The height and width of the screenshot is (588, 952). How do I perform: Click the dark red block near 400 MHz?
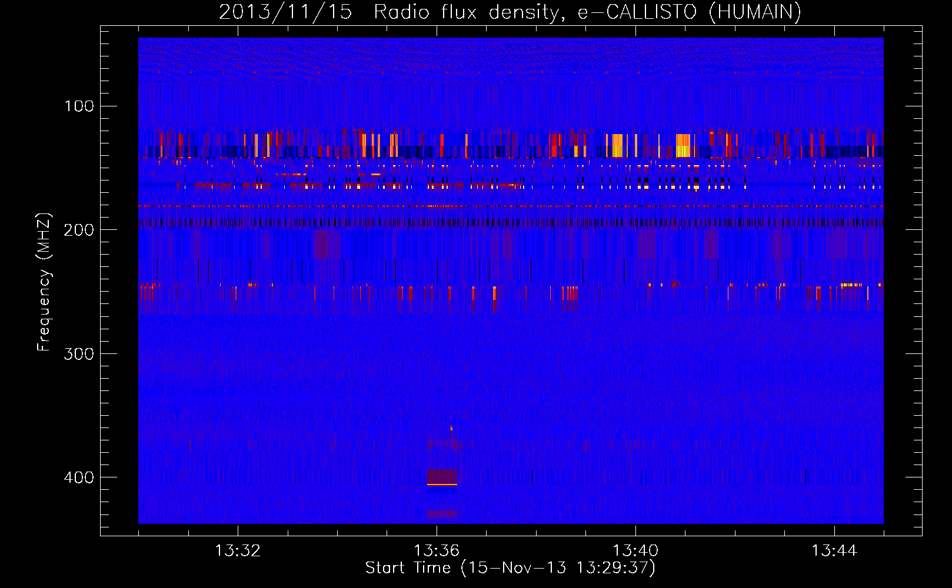tap(442, 476)
